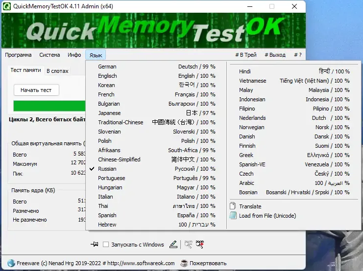Select Hindi language
The image size is (363, 271).
pyautogui.click(x=294, y=71)
